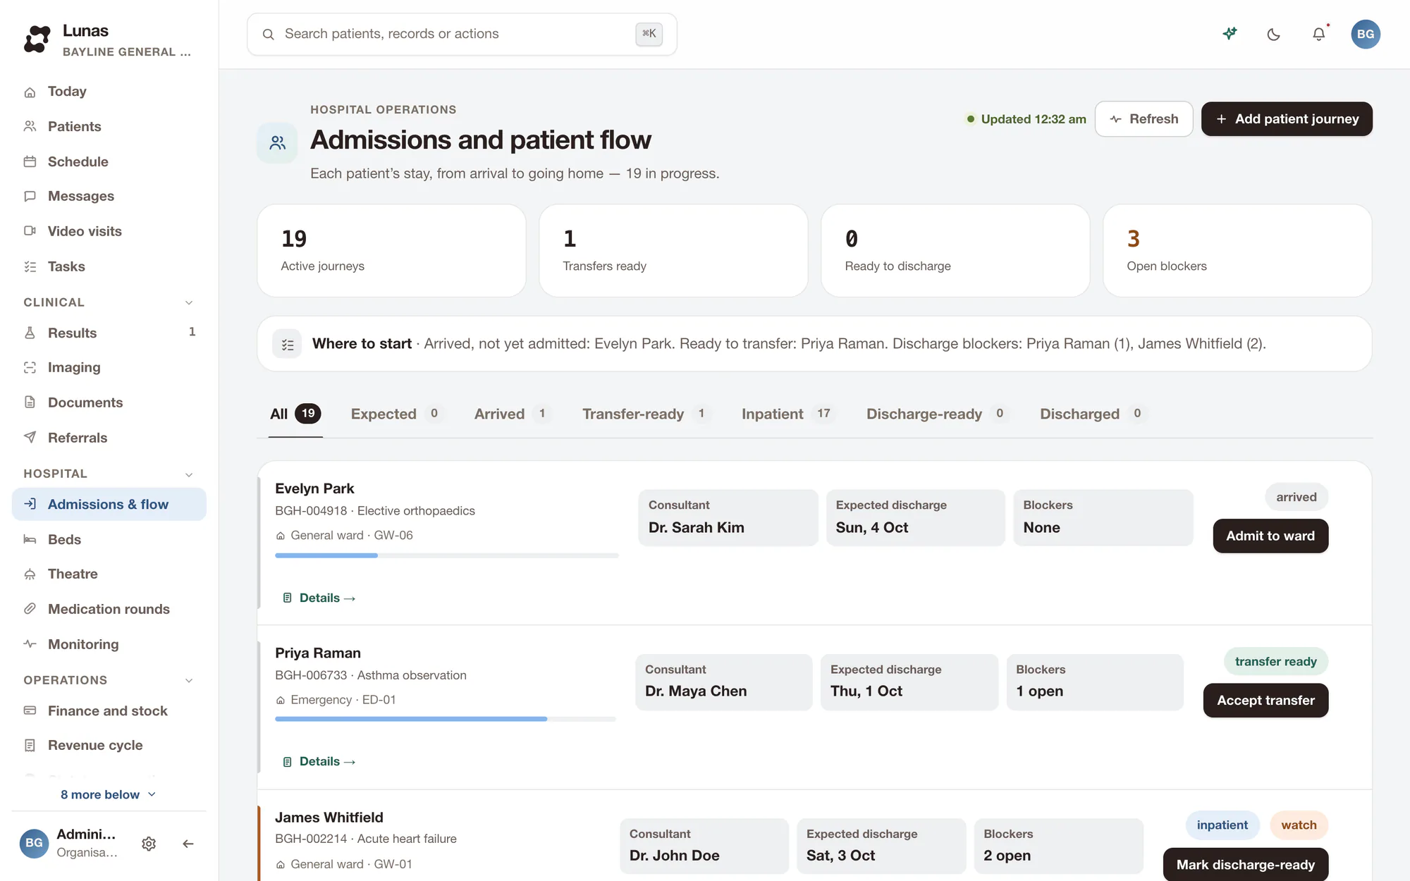1410x881 pixels.
Task: Switch to the Inpatient tab
Action: tap(787, 414)
